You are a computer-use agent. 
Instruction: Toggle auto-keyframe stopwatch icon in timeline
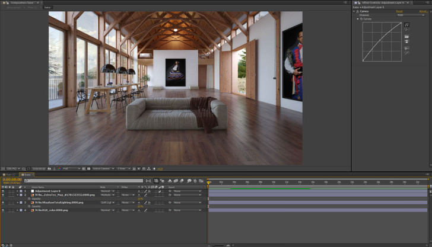[195, 181]
